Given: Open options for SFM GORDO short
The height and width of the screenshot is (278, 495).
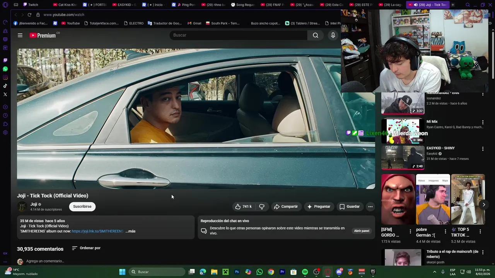Looking at the screenshot, I should click(x=410, y=231).
